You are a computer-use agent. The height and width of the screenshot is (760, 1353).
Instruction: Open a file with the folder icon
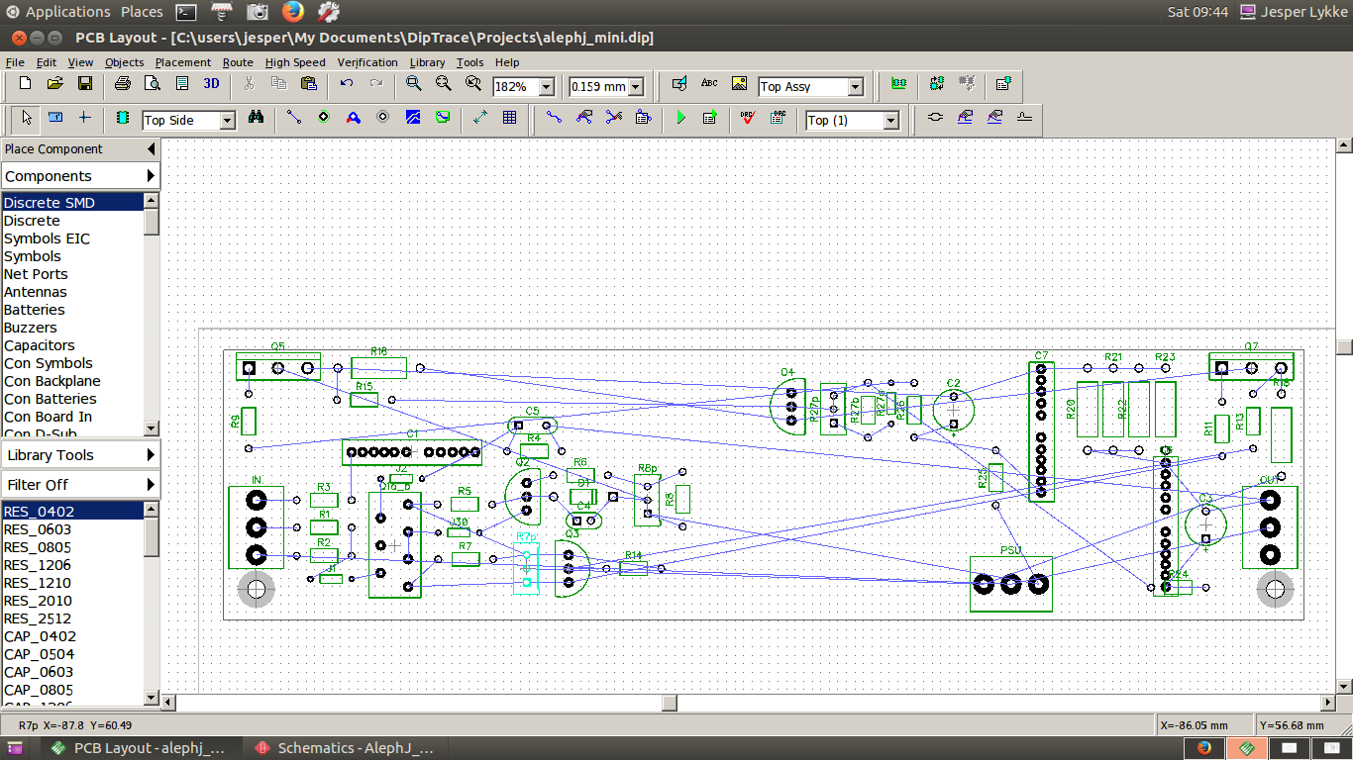click(x=55, y=85)
